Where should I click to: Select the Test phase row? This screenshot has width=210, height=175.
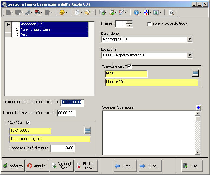coord(54,34)
